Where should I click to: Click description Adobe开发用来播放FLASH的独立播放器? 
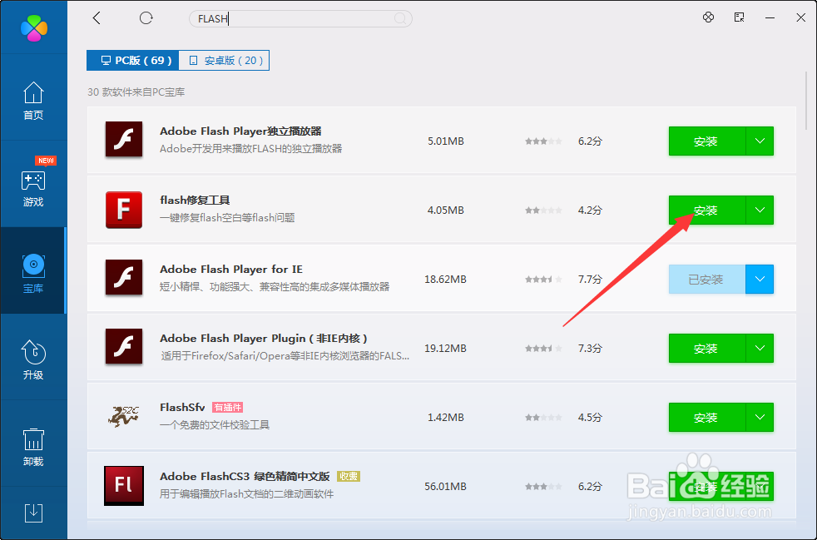point(251,149)
